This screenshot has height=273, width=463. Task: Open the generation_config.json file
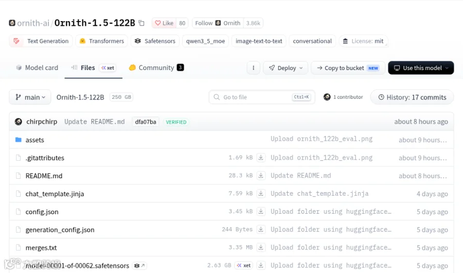pyautogui.click(x=60, y=230)
